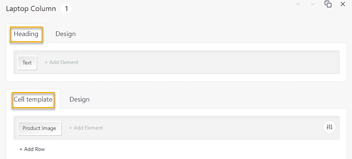Open Design tab next to Heading
The image size is (352, 159).
point(66,34)
